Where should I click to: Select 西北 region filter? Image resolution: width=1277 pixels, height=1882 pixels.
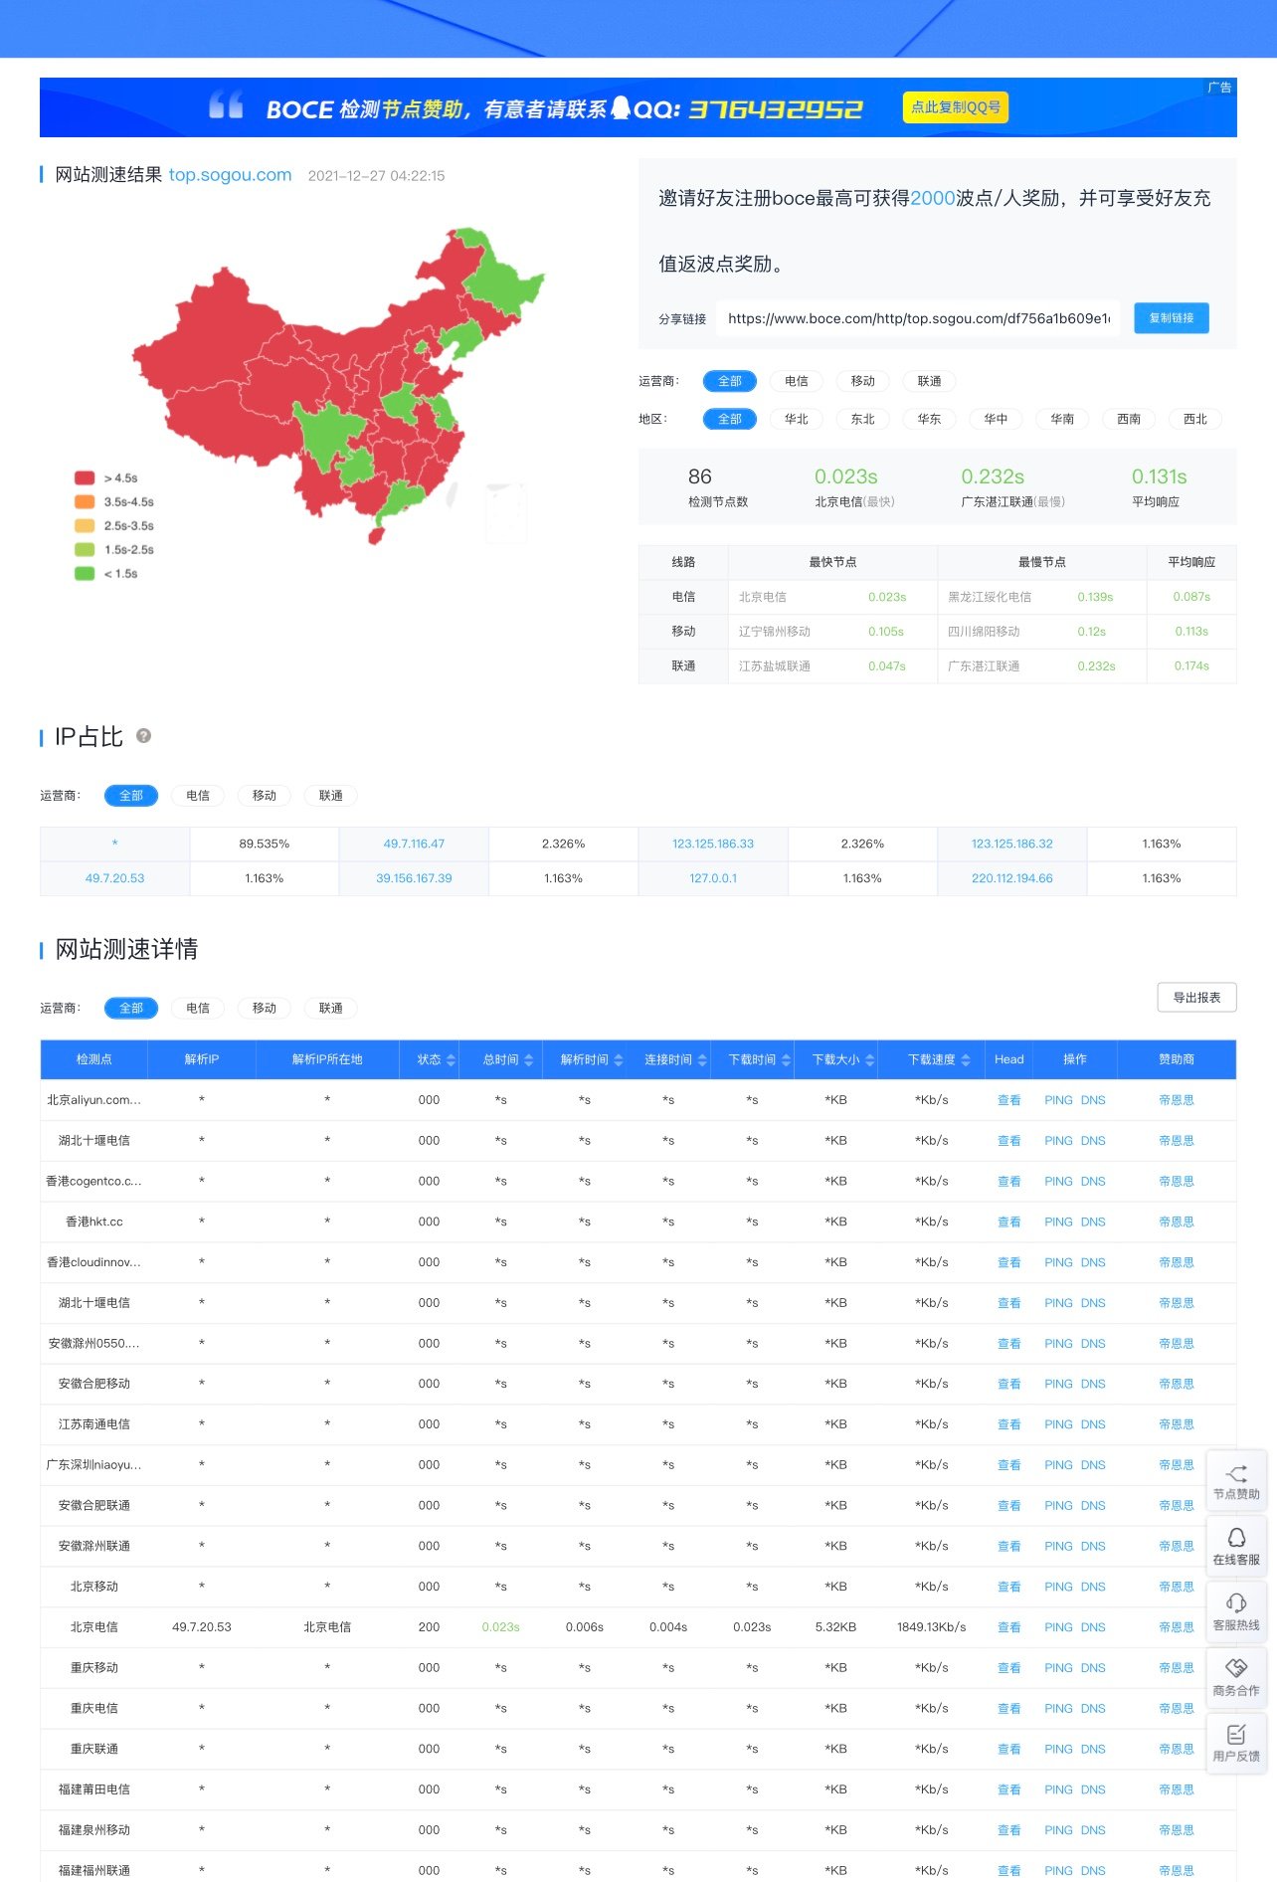(1195, 419)
